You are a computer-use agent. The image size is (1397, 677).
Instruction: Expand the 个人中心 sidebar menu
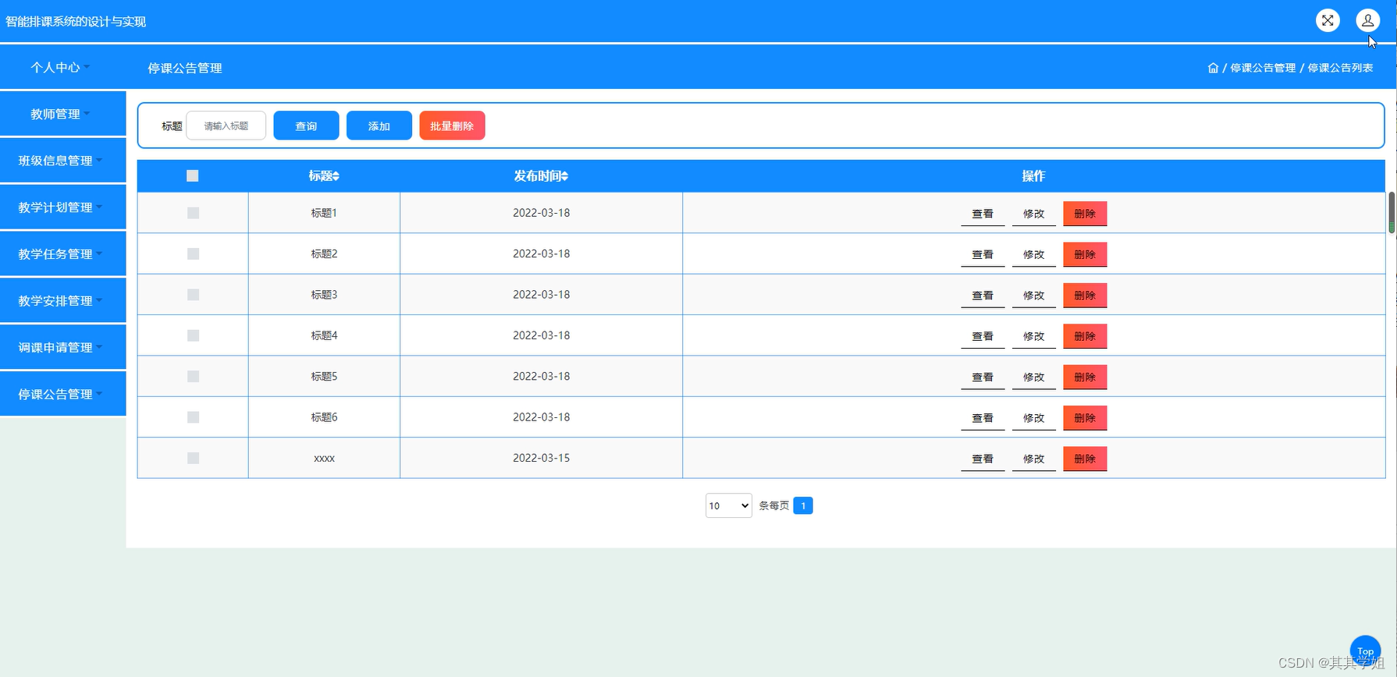point(62,67)
